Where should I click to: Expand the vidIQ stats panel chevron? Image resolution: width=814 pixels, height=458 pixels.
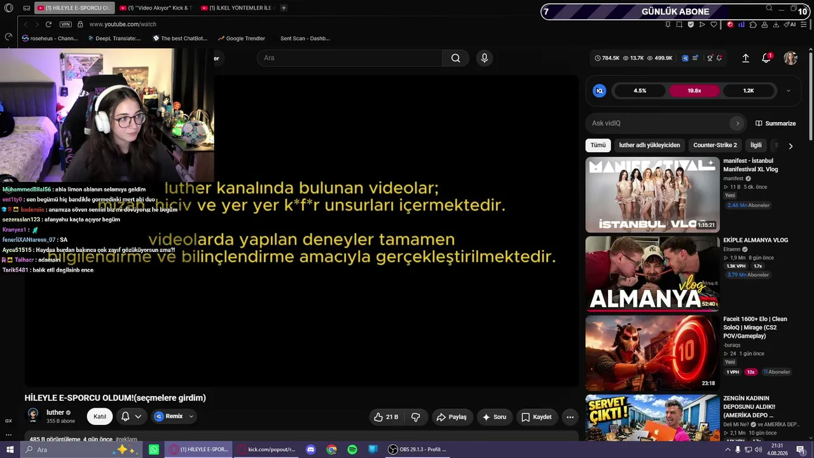789,91
